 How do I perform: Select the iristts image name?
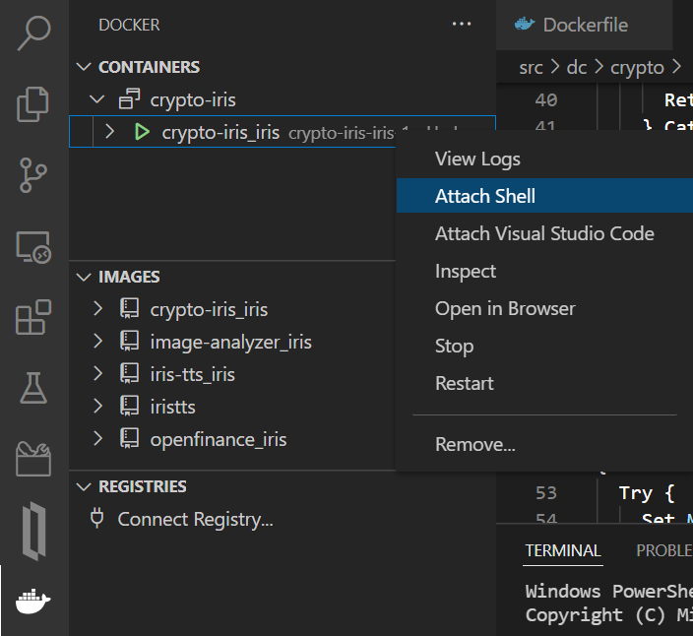point(173,407)
